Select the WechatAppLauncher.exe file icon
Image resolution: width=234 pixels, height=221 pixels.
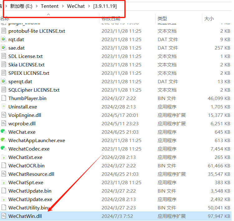pyautogui.click(x=4, y=140)
